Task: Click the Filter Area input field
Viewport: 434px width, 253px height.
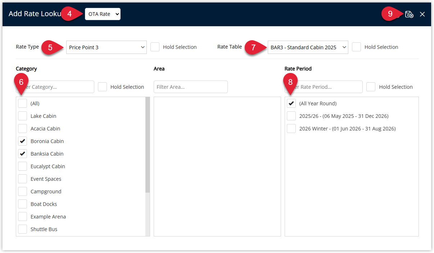Action: [191, 87]
